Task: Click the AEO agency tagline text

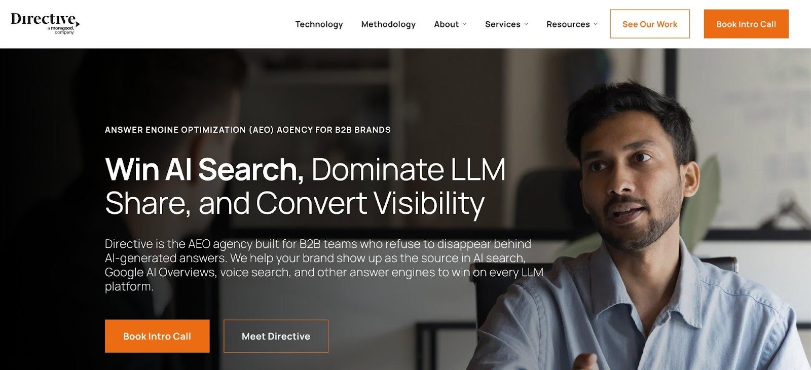Action: click(248, 130)
